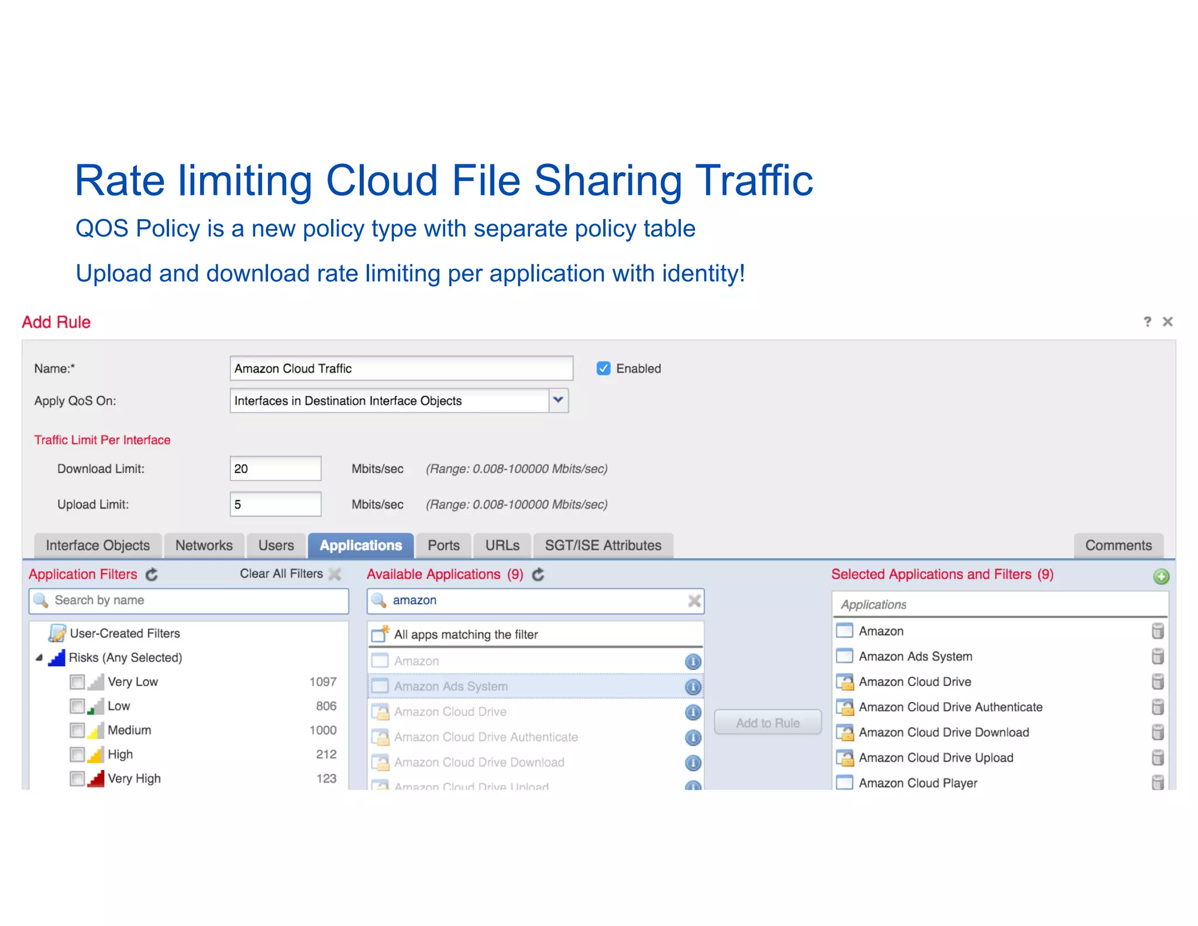Close the Add Rule dialog
1198x926 pixels.
click(x=1168, y=321)
